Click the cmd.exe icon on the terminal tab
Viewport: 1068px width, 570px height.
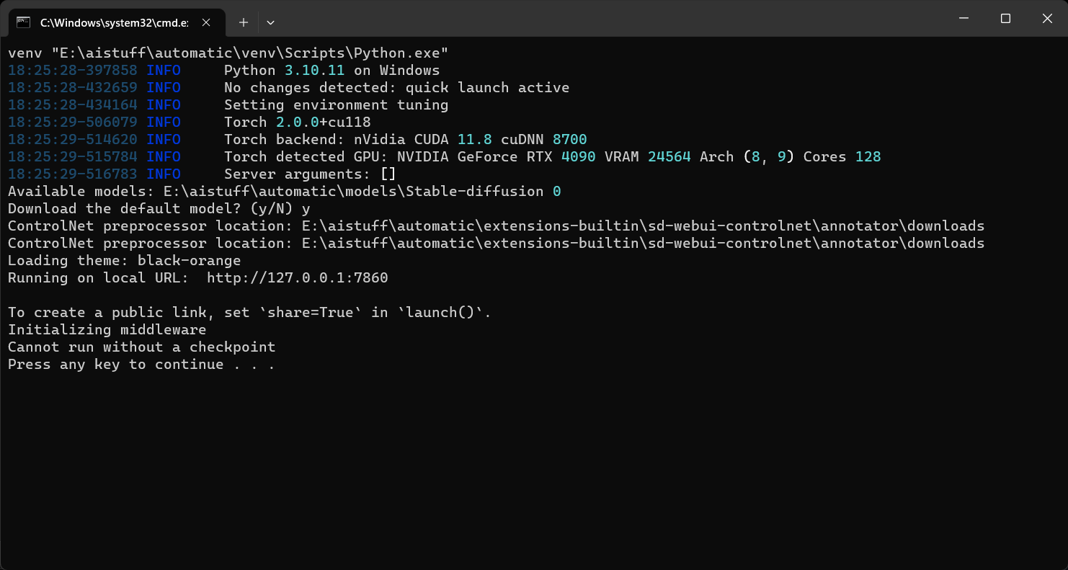coord(22,22)
